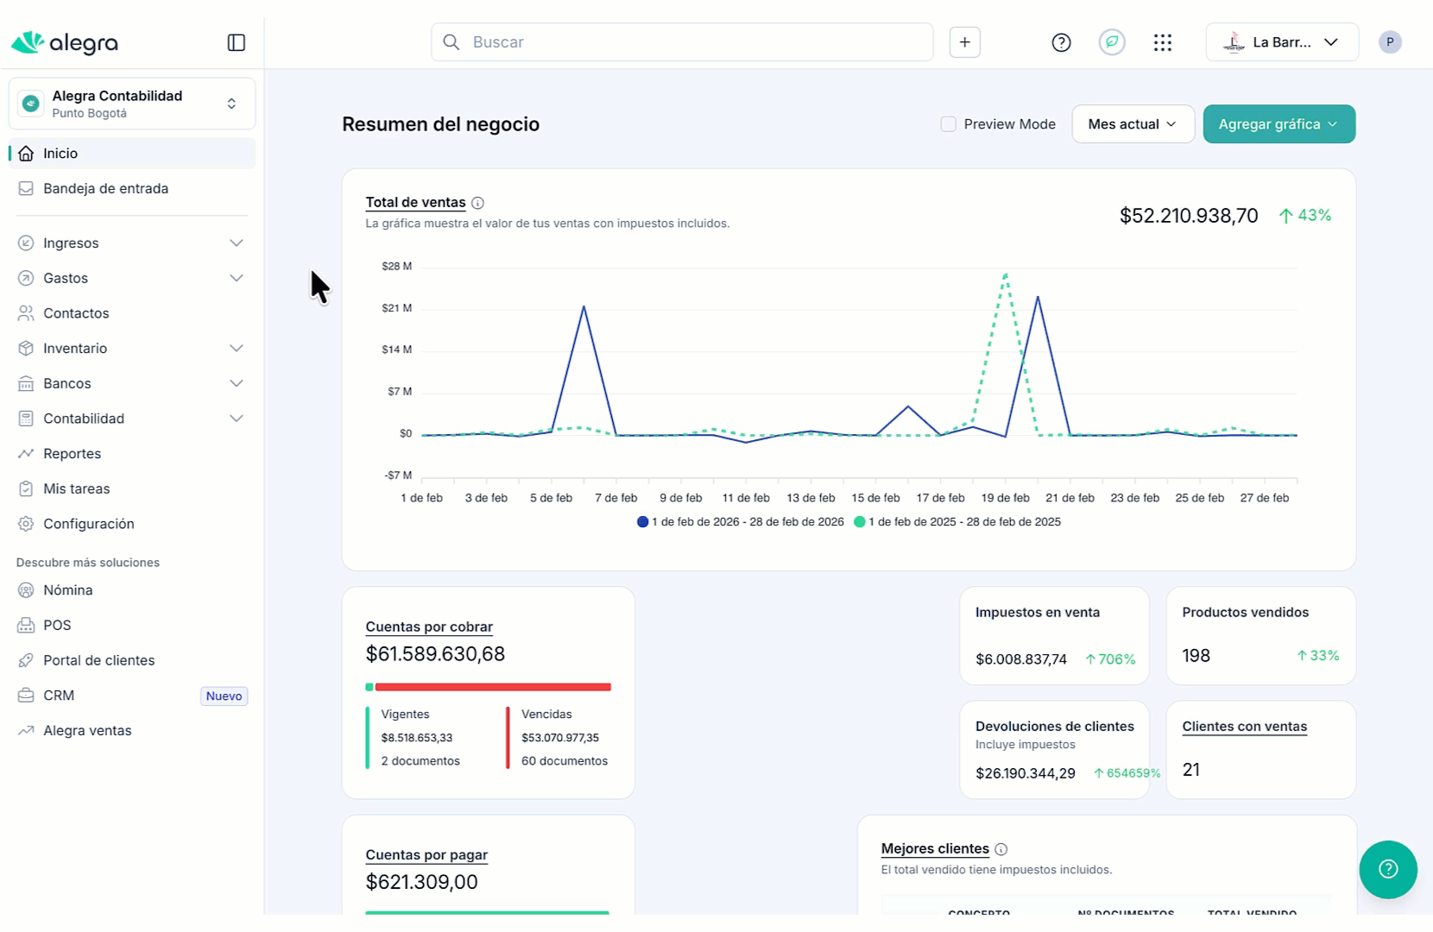Open the La Barr... company dropdown
Image resolution: width=1433 pixels, height=932 pixels.
click(1282, 42)
